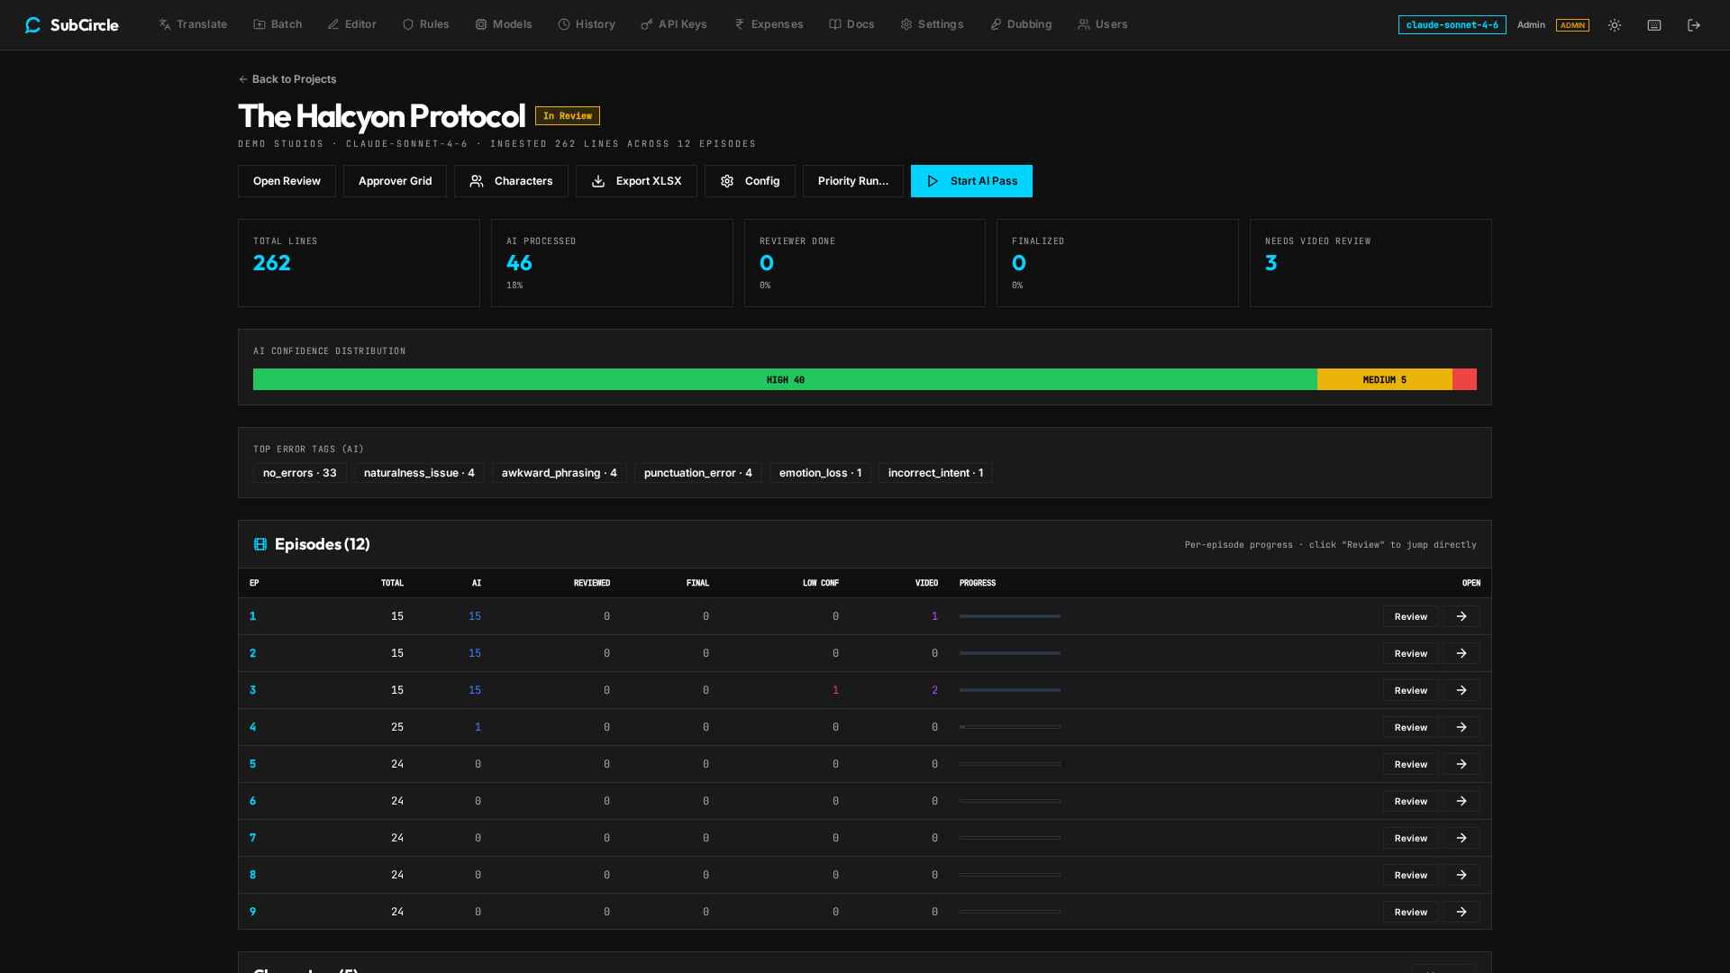
Task: Open the Settings page
Action: (932, 24)
